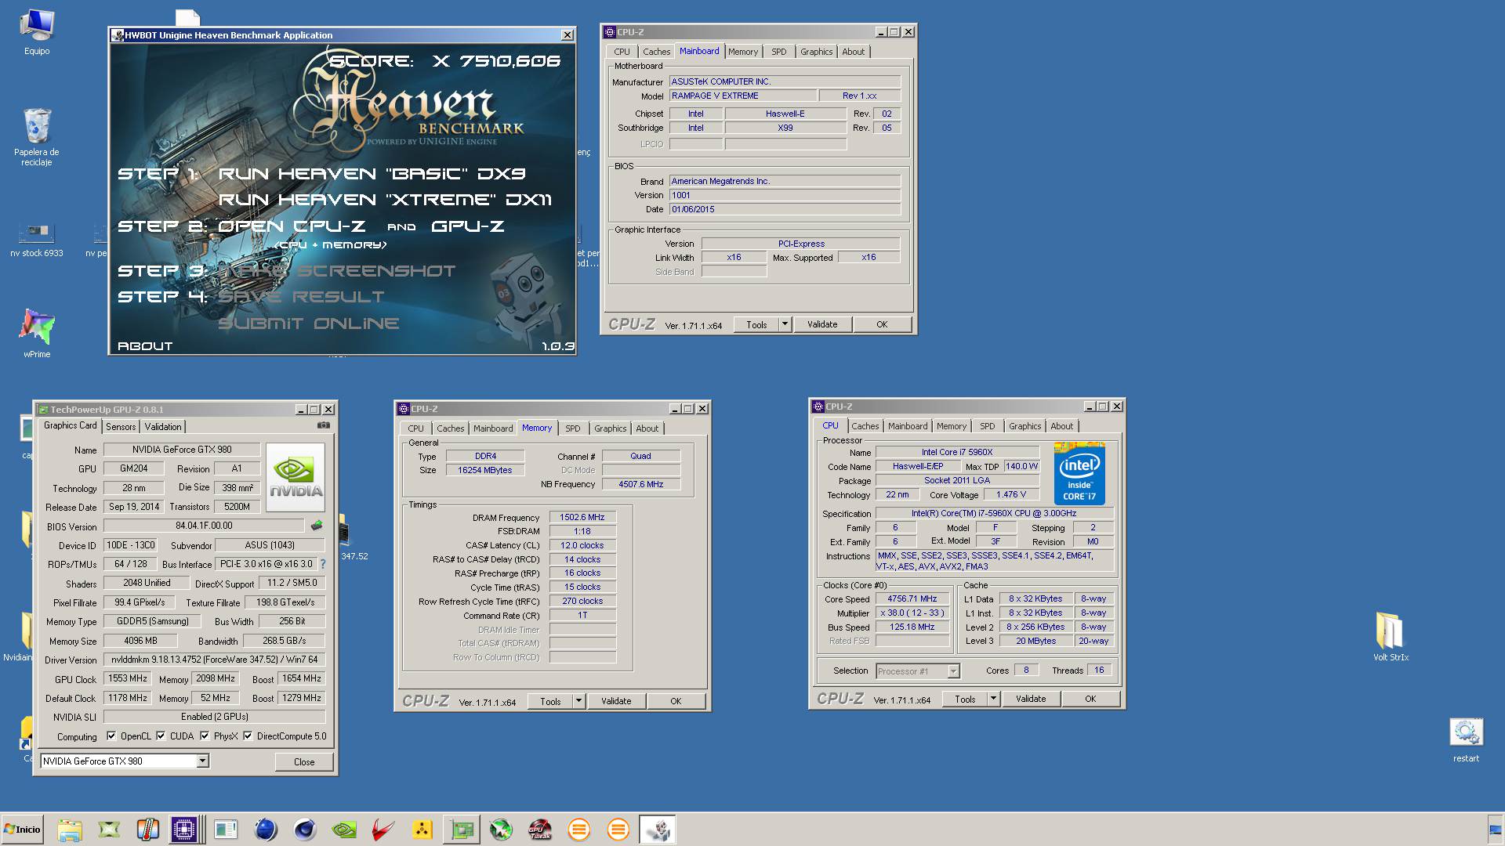Click the green NVIDIA taskbar icon
This screenshot has height=846, width=1505.
click(x=344, y=830)
